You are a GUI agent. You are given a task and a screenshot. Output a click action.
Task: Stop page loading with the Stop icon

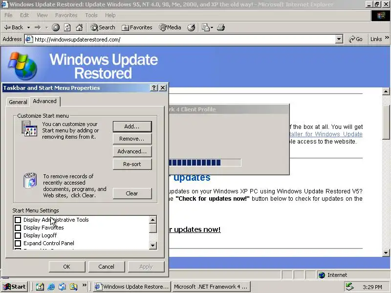56,27
